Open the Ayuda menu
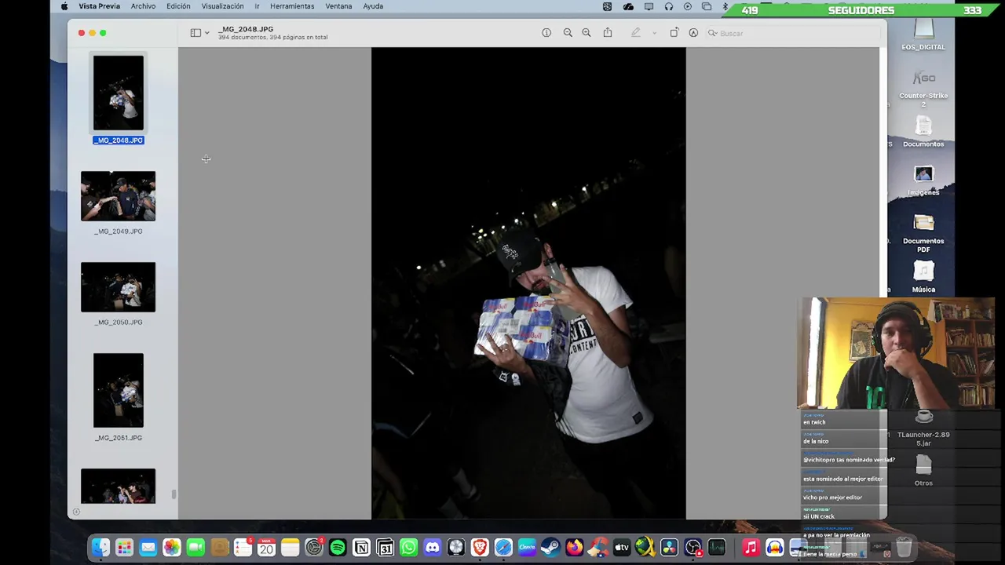 pos(373,6)
